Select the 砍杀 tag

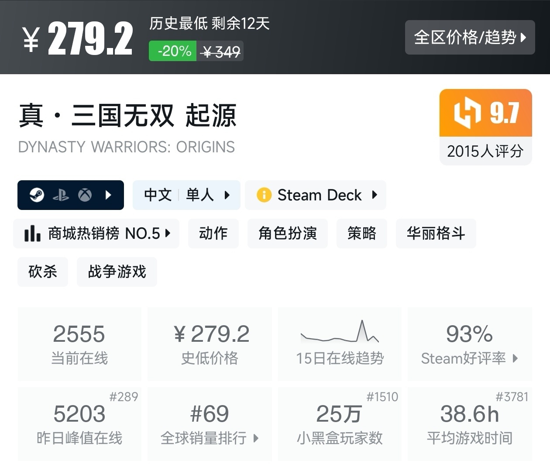point(43,272)
